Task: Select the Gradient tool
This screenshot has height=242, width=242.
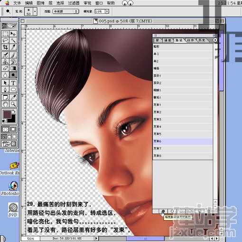Action: coord(13,68)
